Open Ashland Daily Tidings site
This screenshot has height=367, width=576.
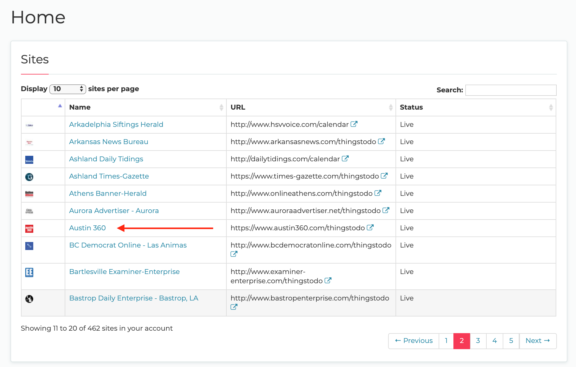(x=106, y=159)
